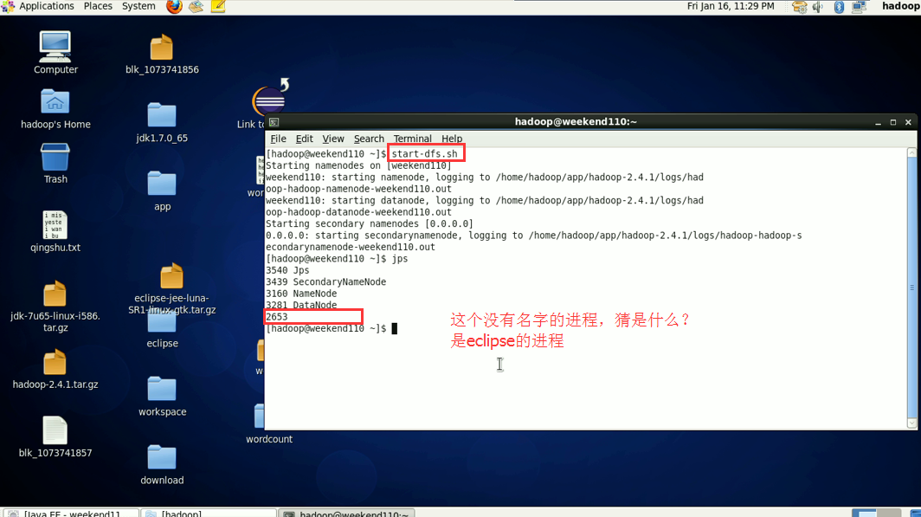Viewport: 921px width, 517px height.
Task: Switch to Java EE taskbar window
Action: (71, 513)
